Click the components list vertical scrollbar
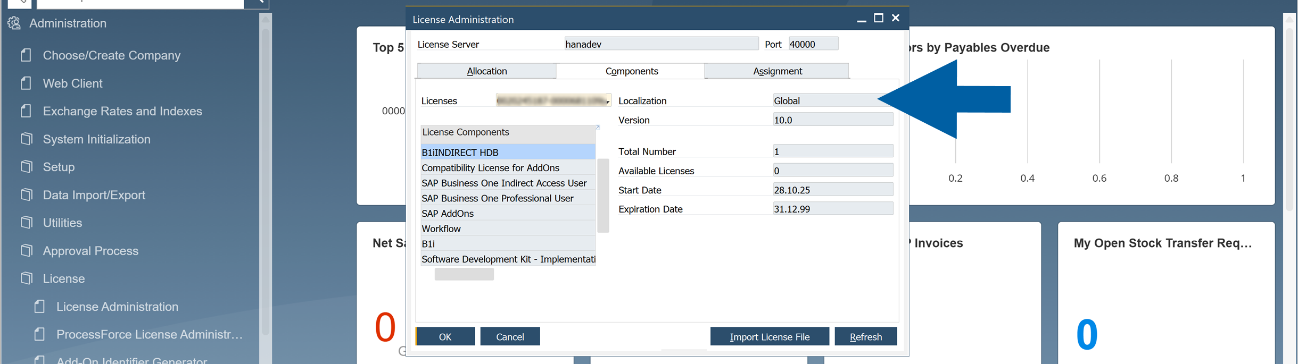1298x364 pixels. coord(603,196)
